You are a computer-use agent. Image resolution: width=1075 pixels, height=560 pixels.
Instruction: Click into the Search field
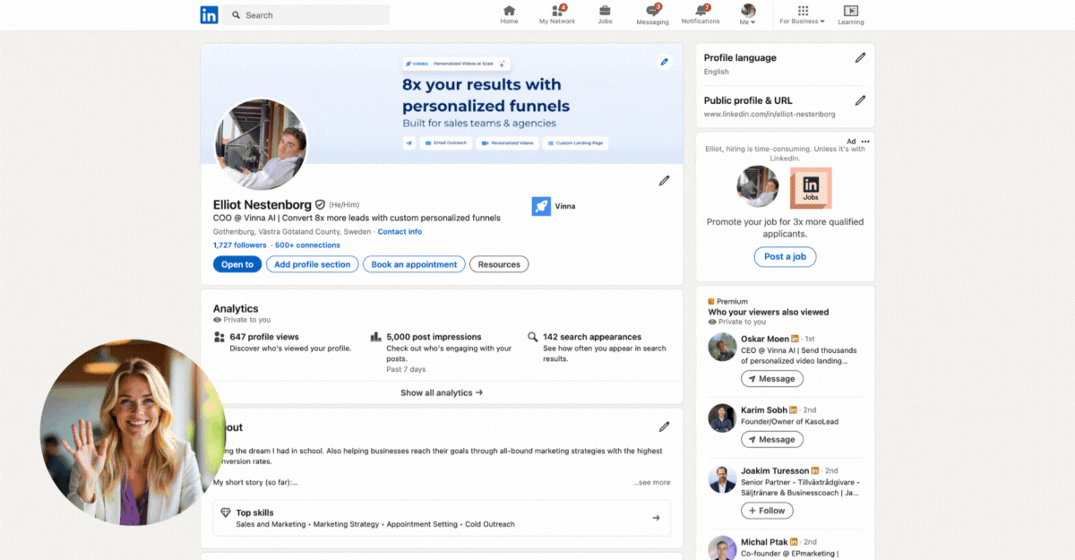coord(306,15)
